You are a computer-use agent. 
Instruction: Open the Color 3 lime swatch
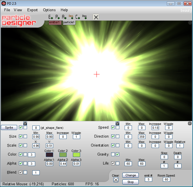[x=77, y=155]
